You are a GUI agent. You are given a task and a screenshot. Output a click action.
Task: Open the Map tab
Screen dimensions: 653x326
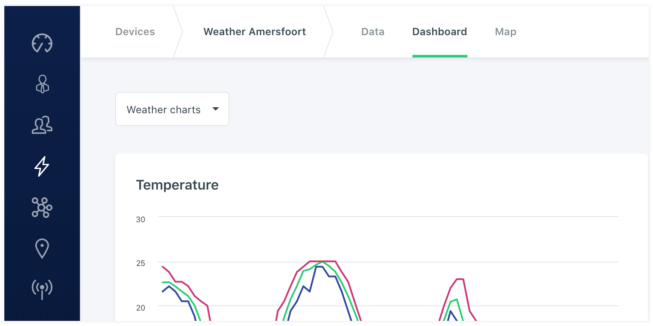505,32
